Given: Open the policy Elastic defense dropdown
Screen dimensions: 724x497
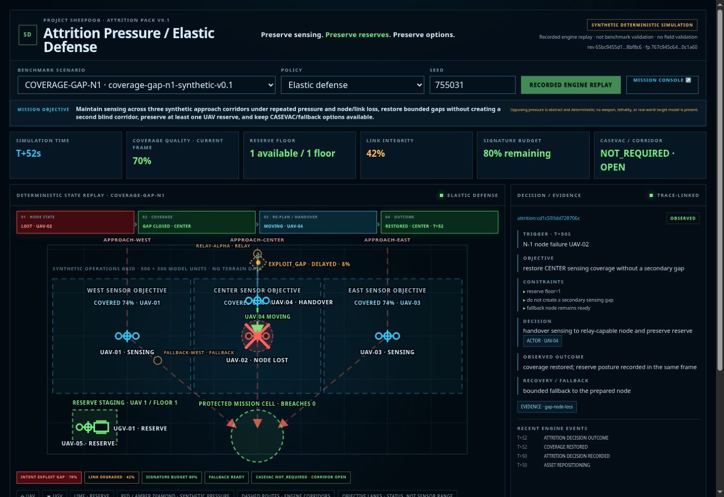Looking at the screenshot, I should tap(352, 85).
